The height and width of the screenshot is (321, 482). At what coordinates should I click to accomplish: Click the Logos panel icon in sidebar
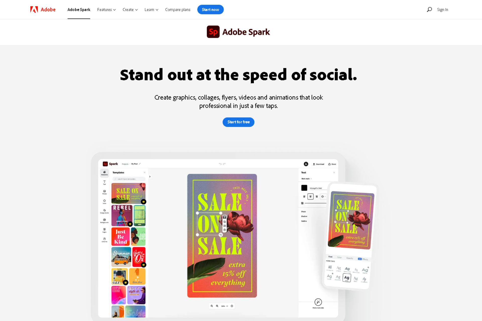pyautogui.click(x=104, y=231)
